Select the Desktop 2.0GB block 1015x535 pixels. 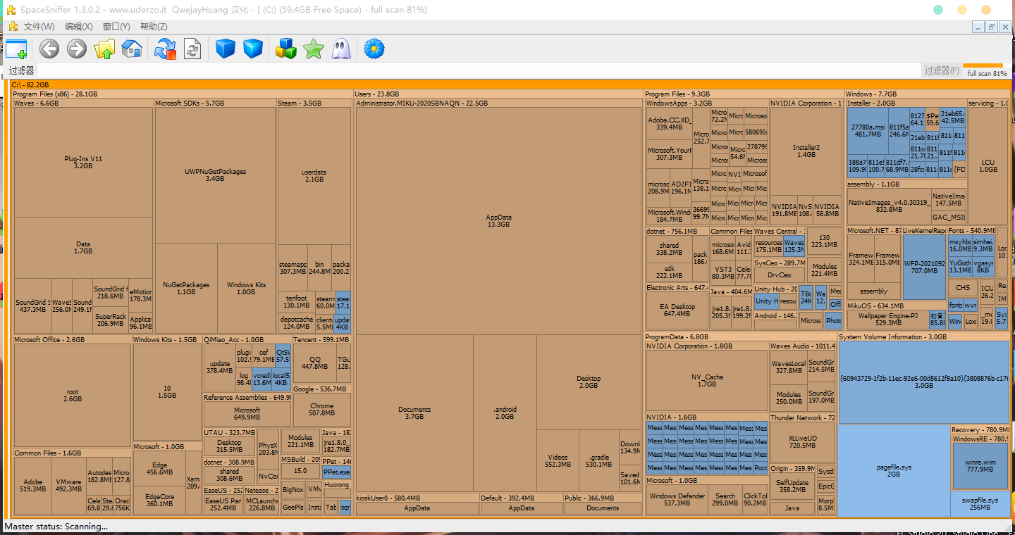click(589, 382)
